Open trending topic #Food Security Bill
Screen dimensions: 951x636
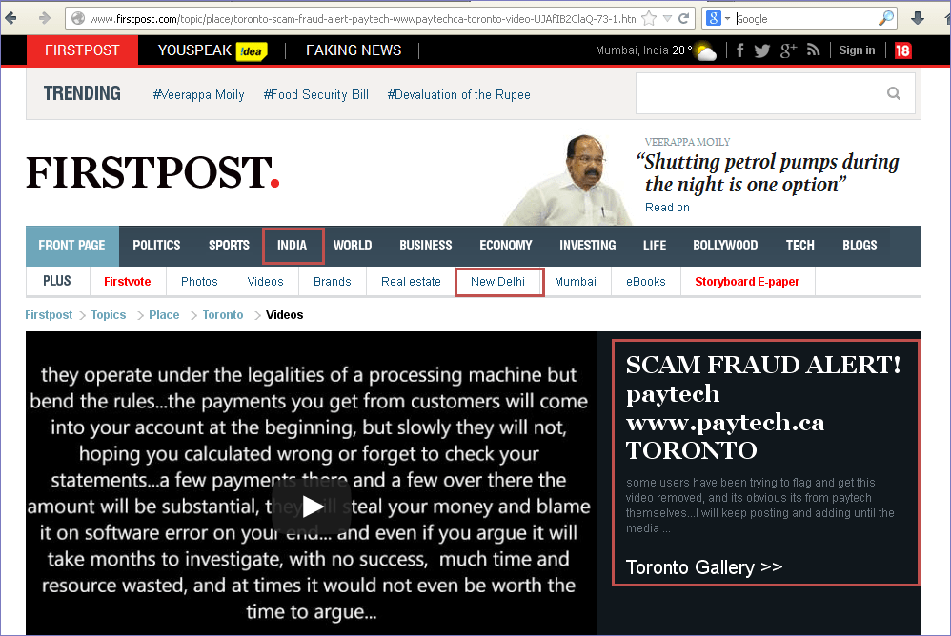[x=316, y=94]
